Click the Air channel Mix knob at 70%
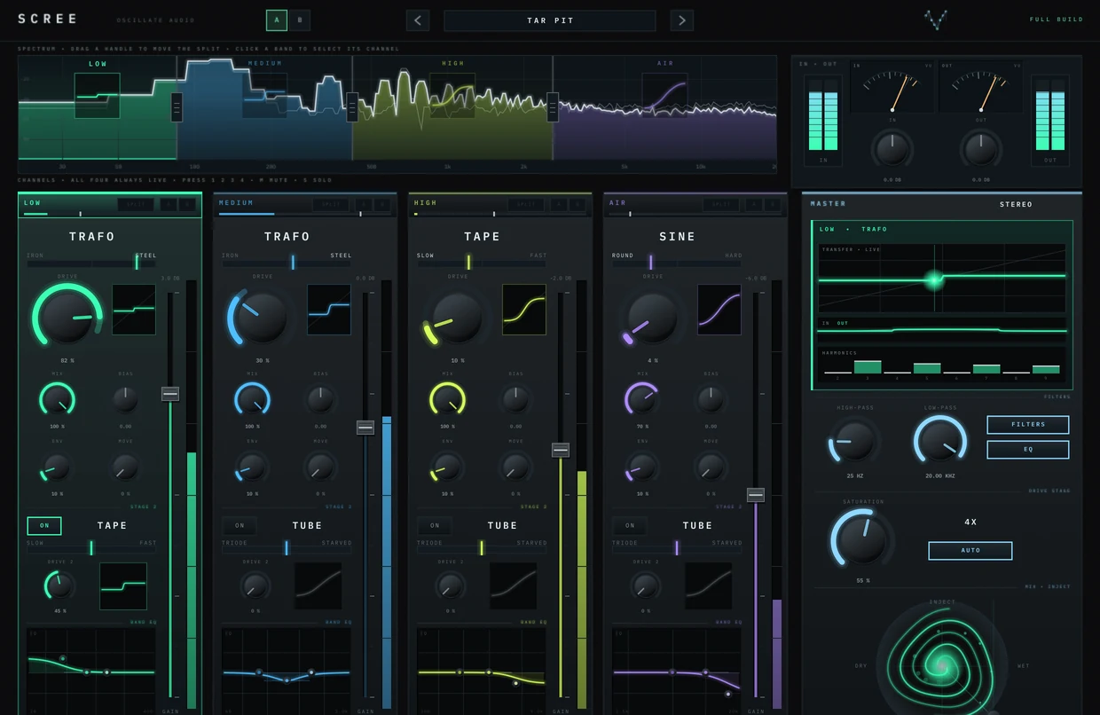This screenshot has width=1100, height=715. tap(642, 399)
